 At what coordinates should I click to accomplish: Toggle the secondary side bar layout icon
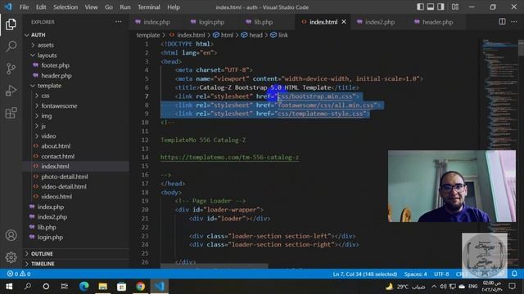(440, 7)
